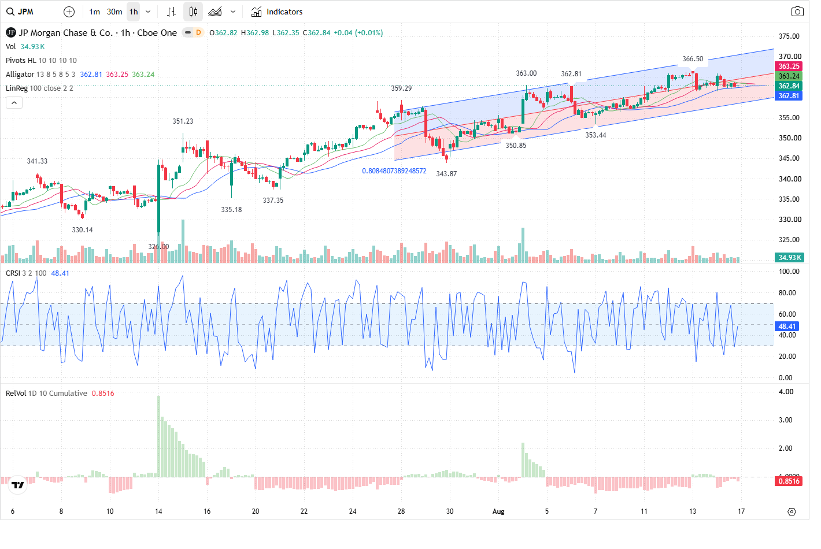Click the 350.85 pivot low label

pyautogui.click(x=516, y=146)
